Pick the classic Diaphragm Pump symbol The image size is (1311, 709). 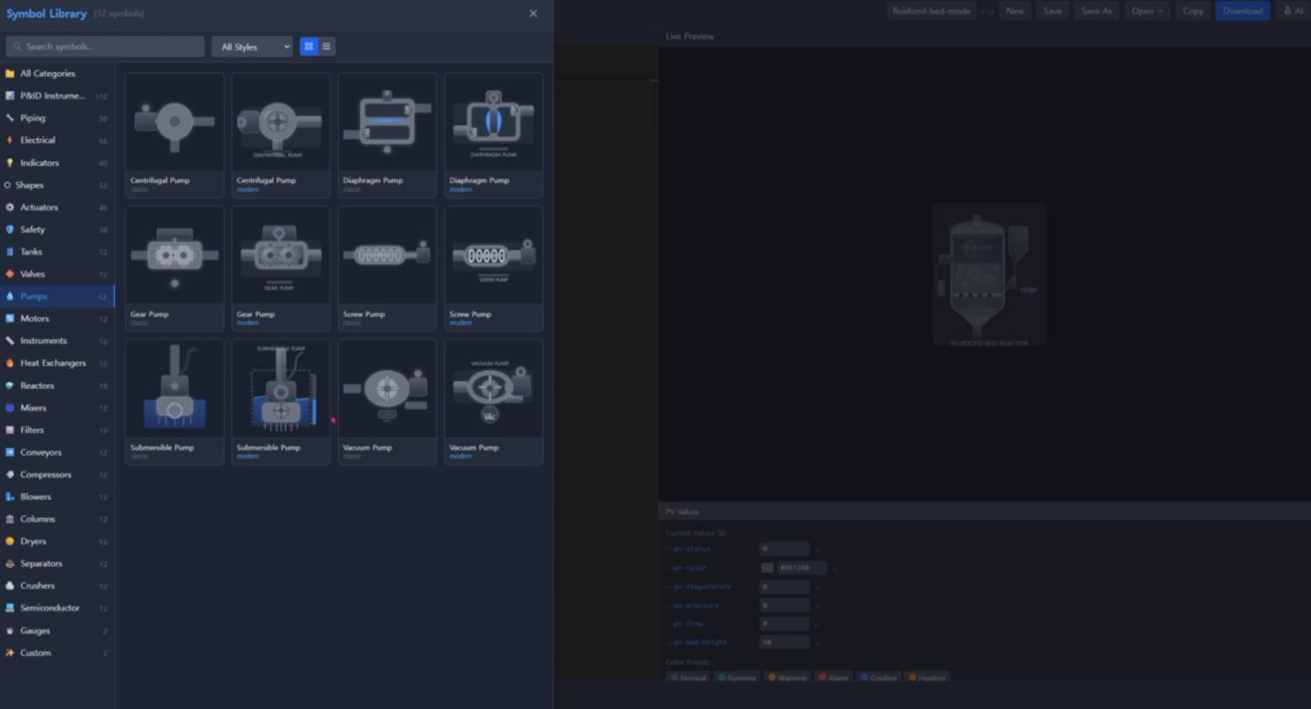click(387, 135)
